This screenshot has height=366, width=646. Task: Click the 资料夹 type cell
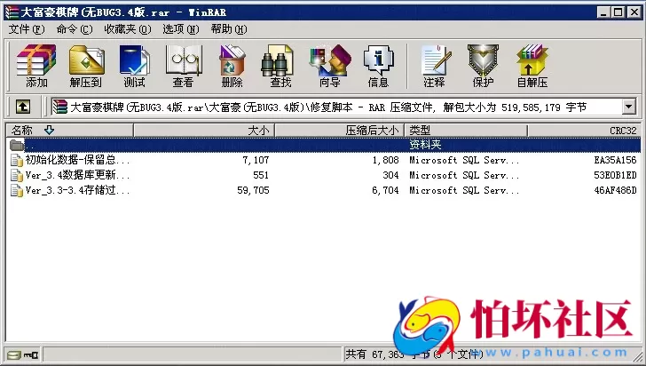[x=425, y=145]
